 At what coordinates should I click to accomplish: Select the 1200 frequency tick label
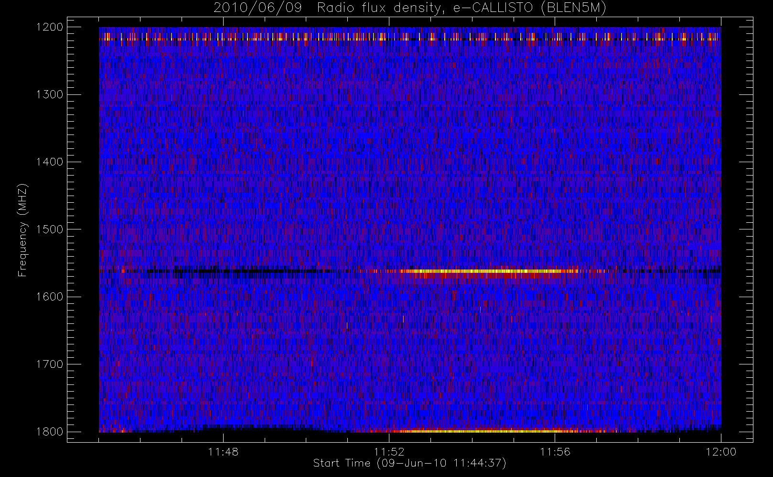click(x=50, y=27)
